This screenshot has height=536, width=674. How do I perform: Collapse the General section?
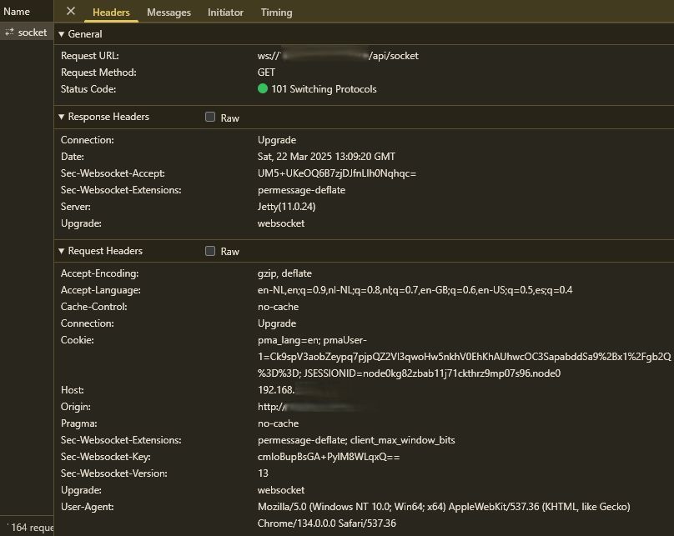(x=62, y=34)
